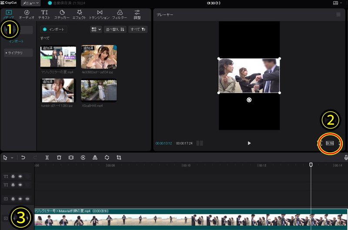348x230 pixels.
Task: Open the フィルター (Filter) tab
Action: (120, 15)
